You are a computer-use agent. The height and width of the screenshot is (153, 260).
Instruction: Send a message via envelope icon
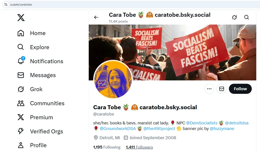(x=222, y=89)
